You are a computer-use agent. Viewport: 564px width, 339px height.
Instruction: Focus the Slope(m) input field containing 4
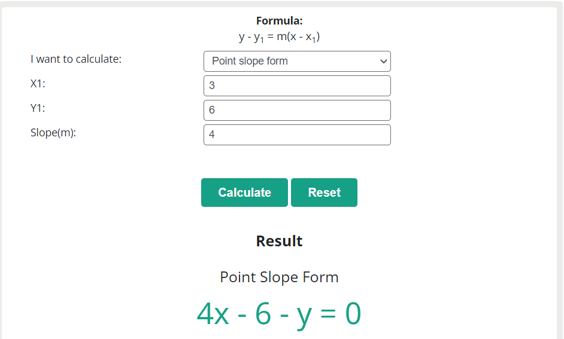pos(297,135)
